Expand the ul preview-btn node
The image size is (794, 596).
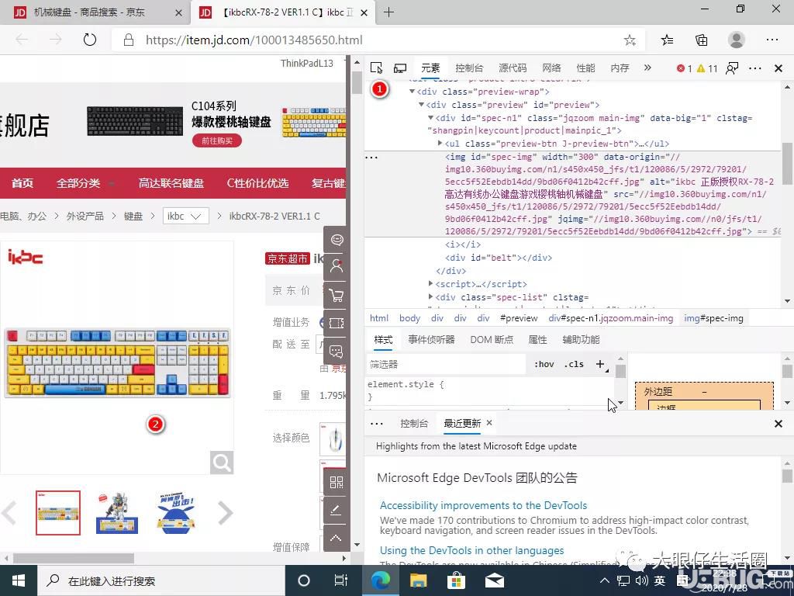pos(440,144)
